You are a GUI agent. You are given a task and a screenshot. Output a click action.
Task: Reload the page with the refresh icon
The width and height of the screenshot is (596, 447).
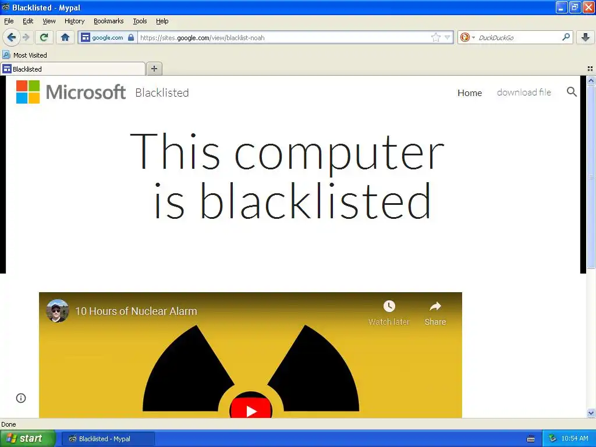[x=44, y=37]
